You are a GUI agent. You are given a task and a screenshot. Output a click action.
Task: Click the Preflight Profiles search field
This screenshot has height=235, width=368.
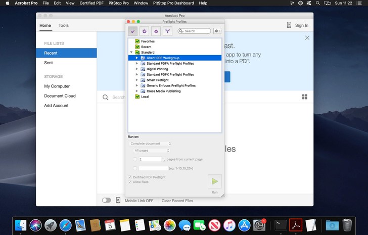click(196, 31)
